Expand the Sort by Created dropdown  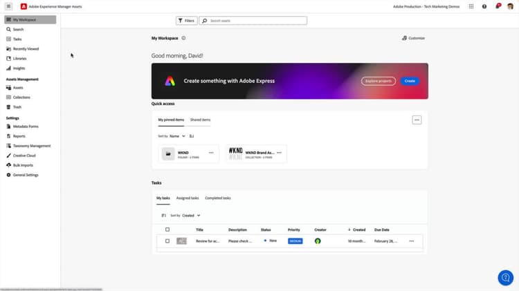(191, 216)
